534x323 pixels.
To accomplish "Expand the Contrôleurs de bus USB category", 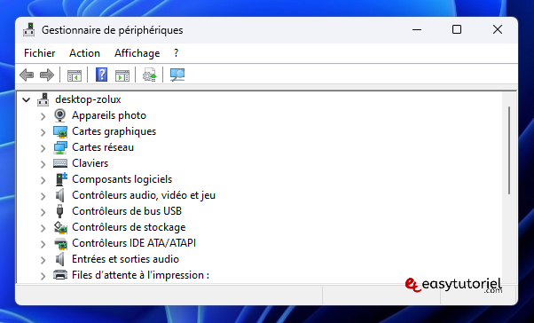I will [43, 212].
